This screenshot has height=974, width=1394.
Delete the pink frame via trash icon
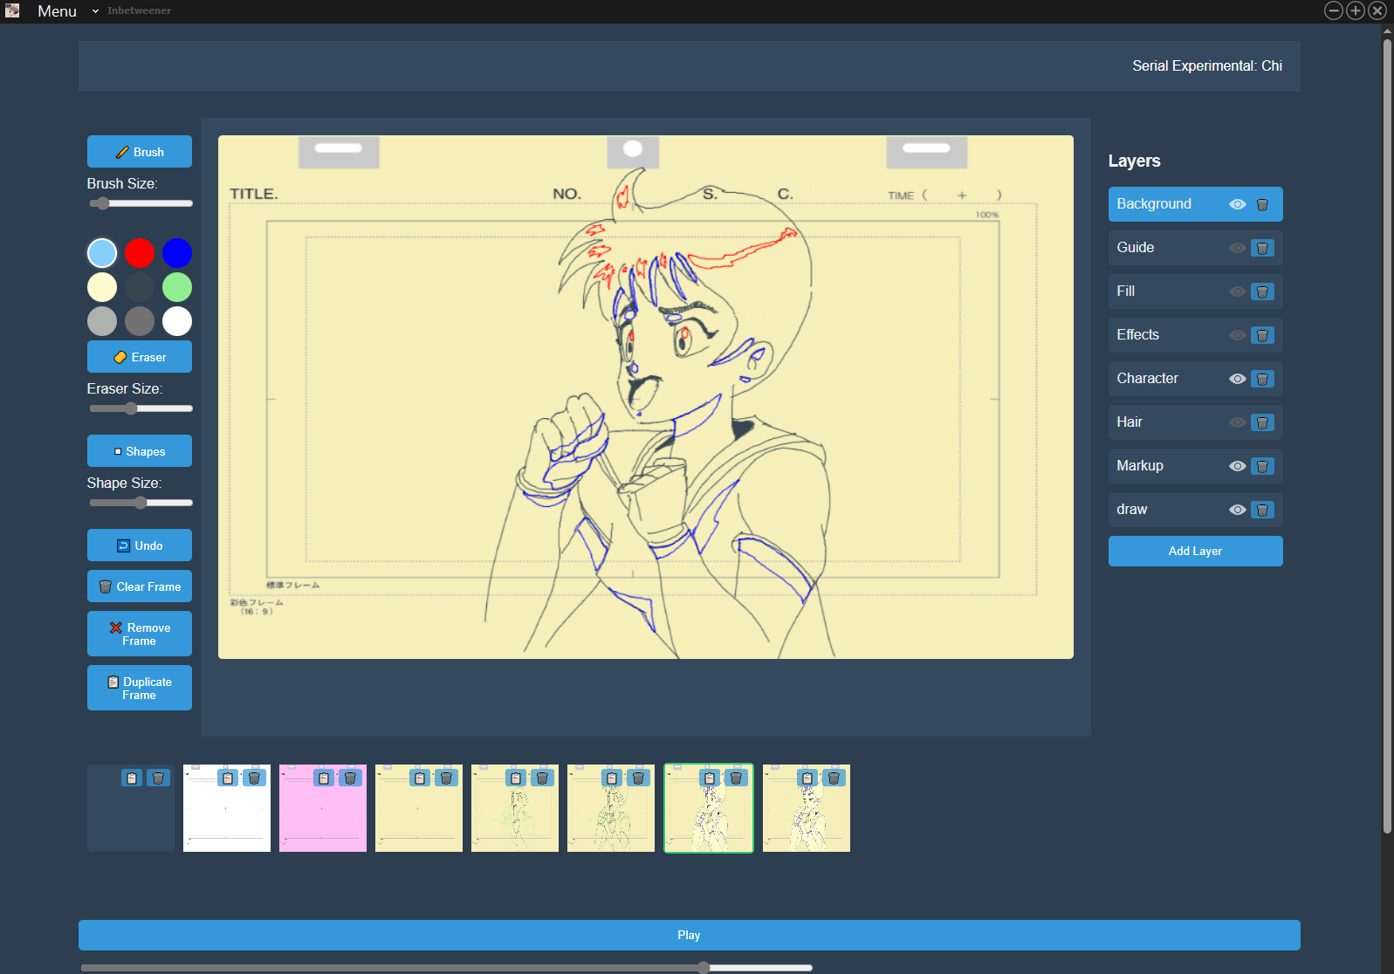(350, 778)
